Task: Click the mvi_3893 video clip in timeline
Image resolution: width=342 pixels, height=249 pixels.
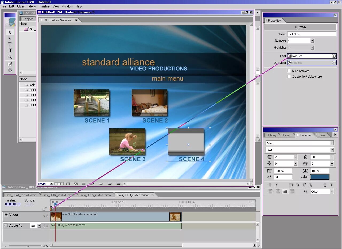Action: coord(116,217)
